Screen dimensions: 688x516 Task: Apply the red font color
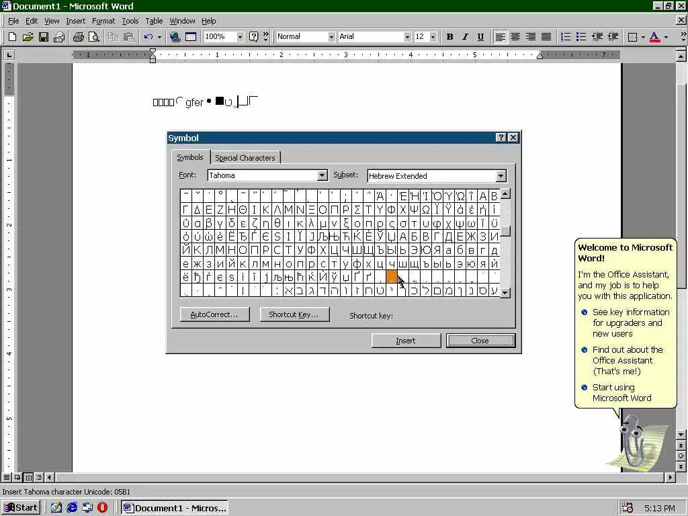tap(654, 37)
